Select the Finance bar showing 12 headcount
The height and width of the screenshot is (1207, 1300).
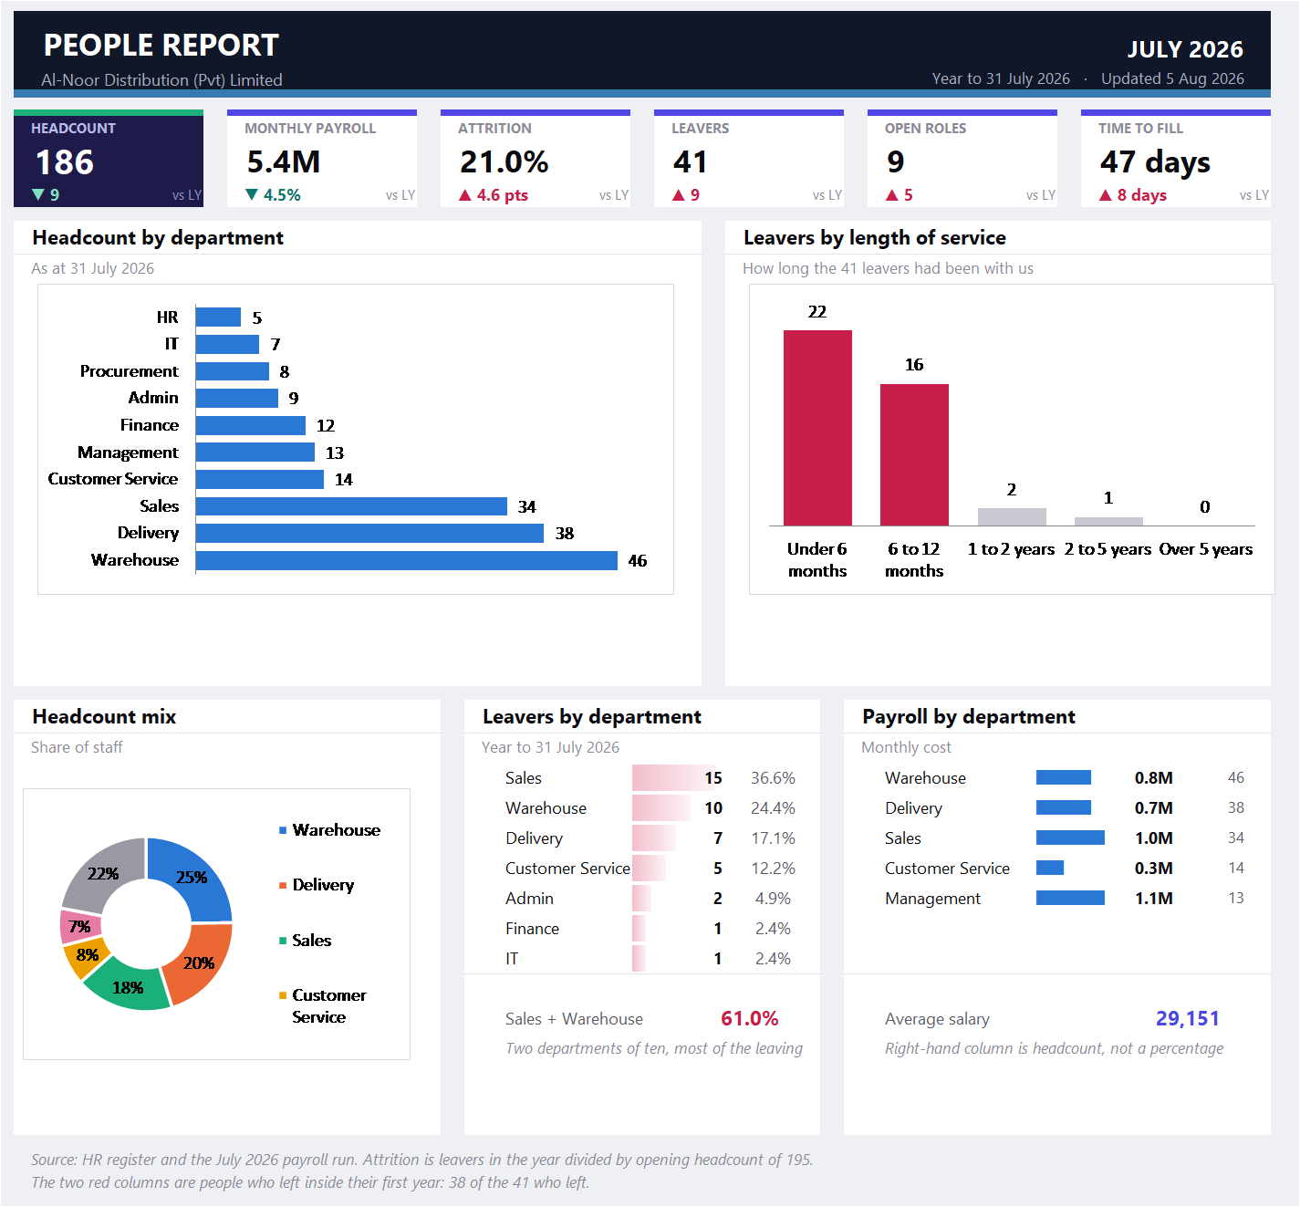251,425
